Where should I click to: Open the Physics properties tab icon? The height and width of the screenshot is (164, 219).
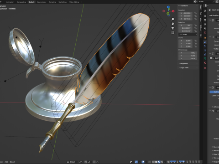tap(205, 50)
